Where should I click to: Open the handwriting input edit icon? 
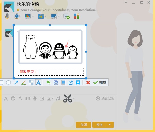coord(42,98)
